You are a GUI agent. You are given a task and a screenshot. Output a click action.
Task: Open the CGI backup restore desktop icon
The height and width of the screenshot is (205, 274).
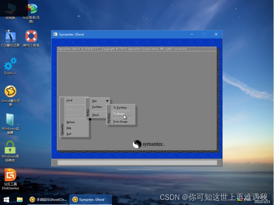[10, 38]
